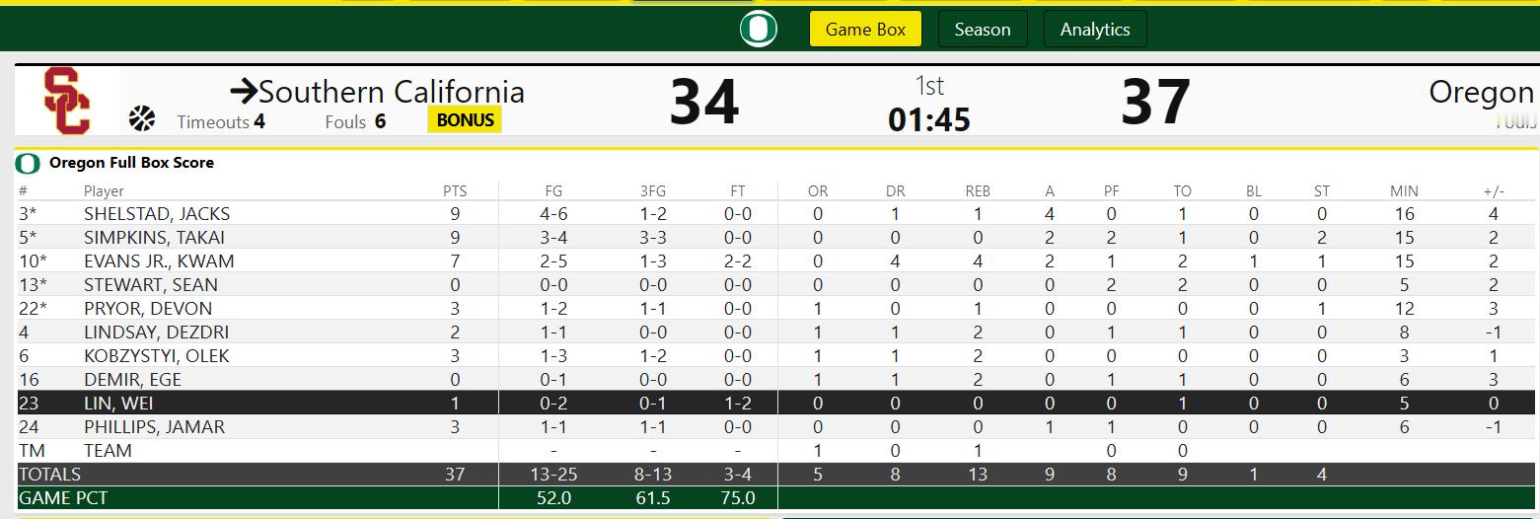This screenshot has height=519, width=1540.
Task: Open the Analytics tab
Action: tap(1094, 30)
